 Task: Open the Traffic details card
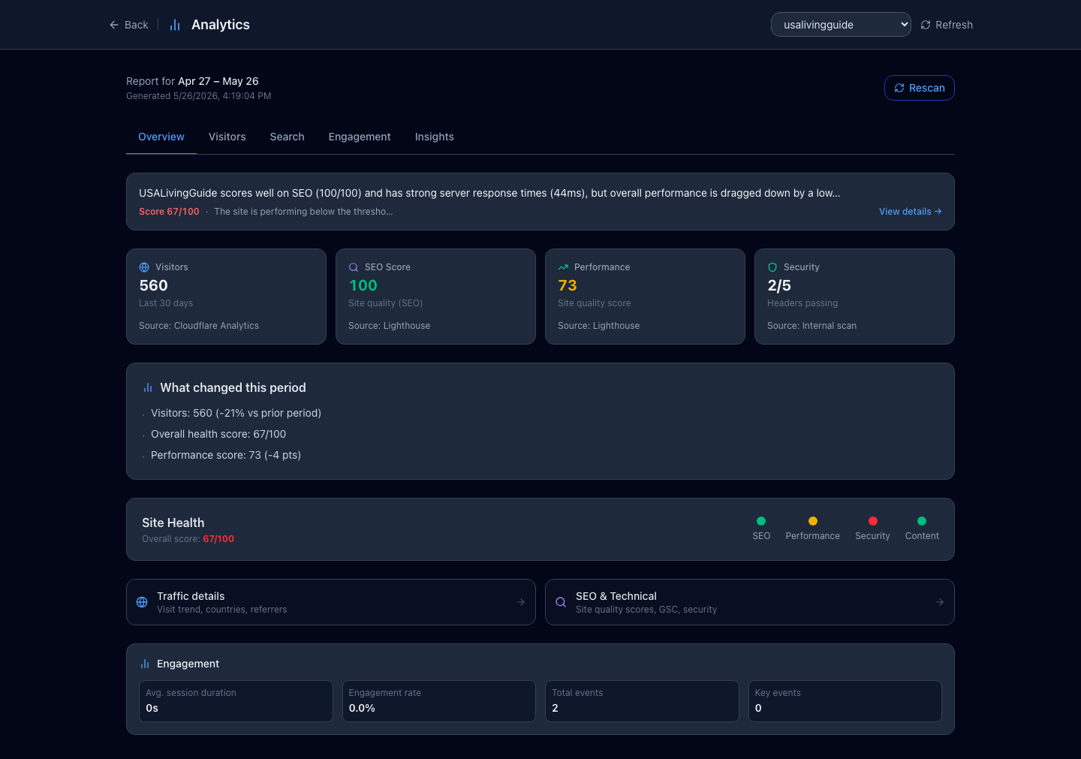tap(331, 602)
